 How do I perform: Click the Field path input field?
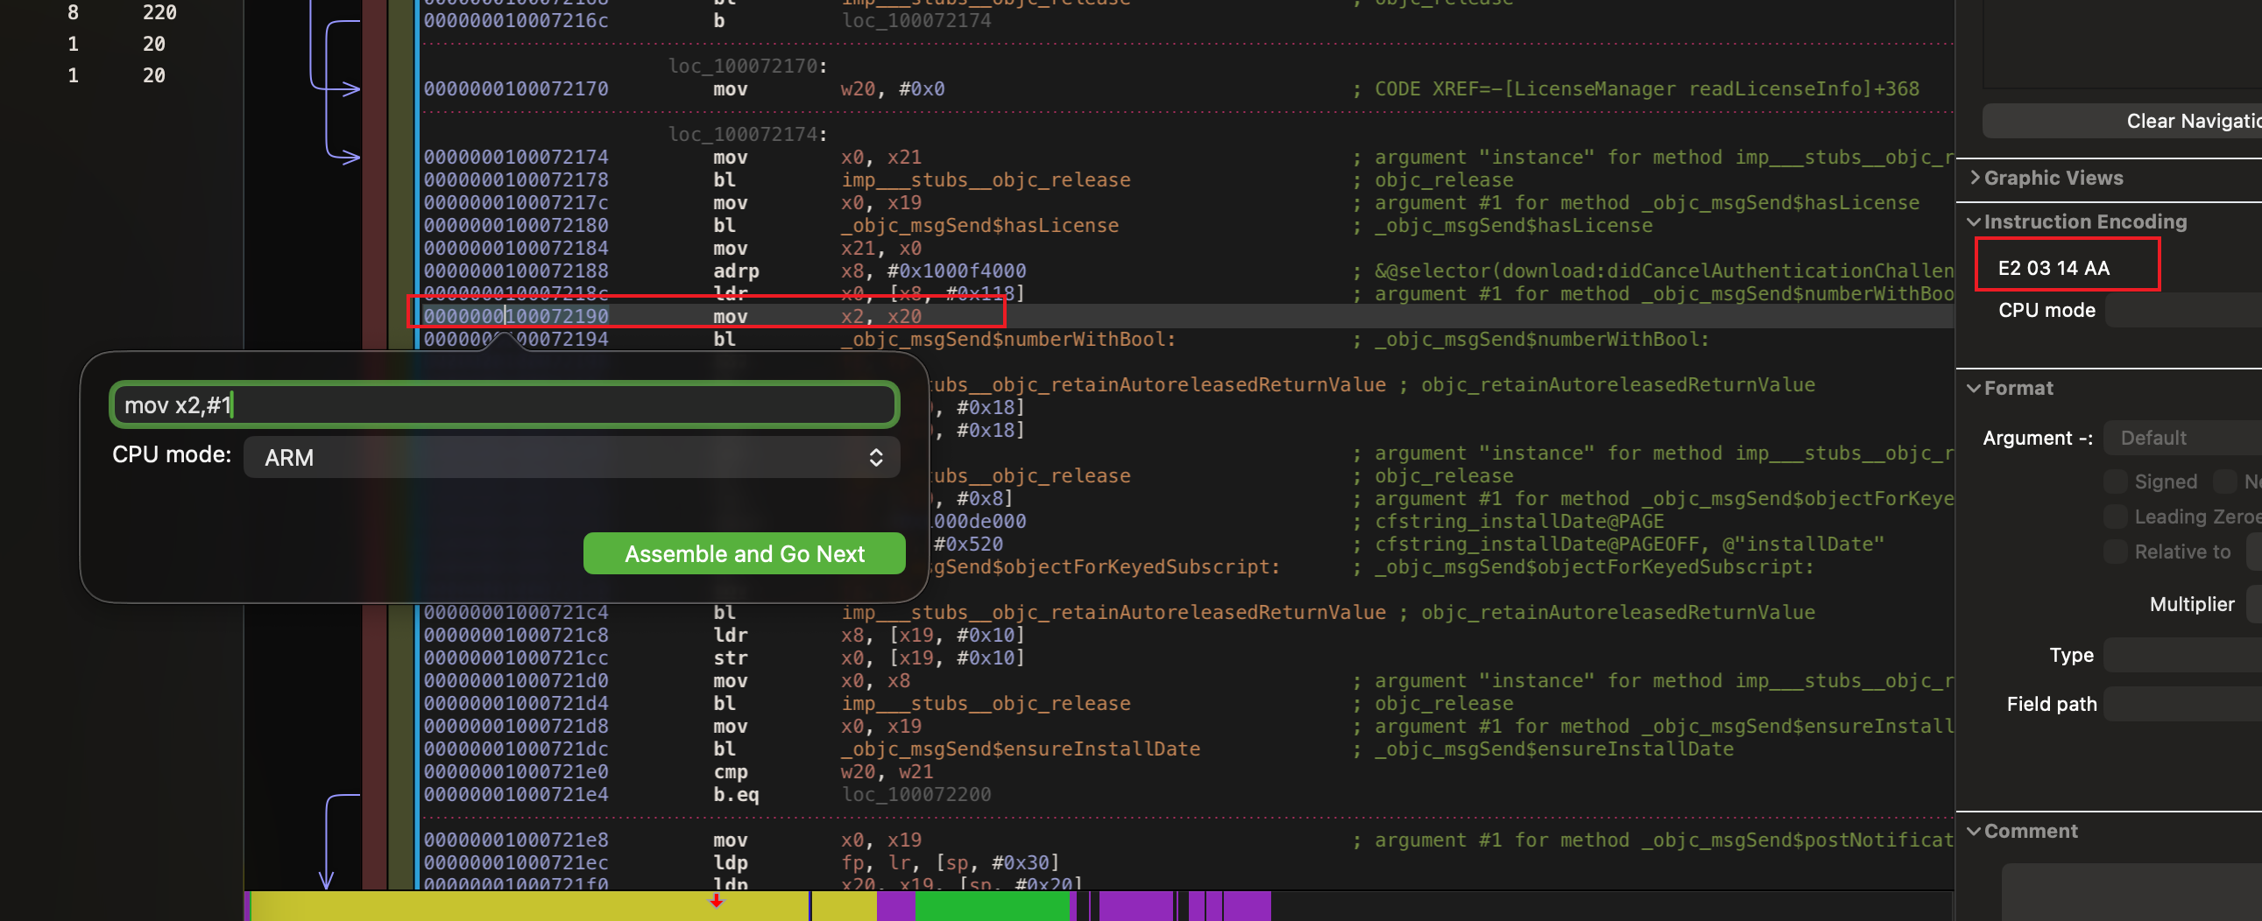2183,705
